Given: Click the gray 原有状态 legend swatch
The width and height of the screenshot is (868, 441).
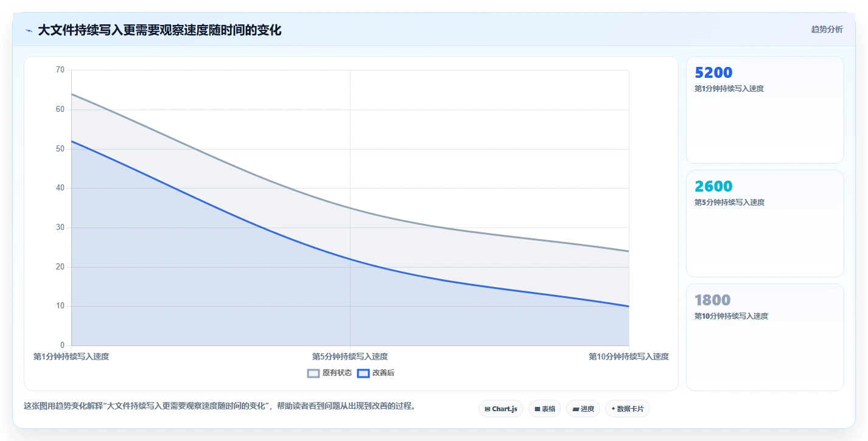Looking at the screenshot, I should pos(313,373).
